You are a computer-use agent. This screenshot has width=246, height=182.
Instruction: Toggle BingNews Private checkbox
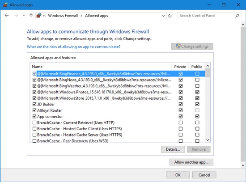point(181,80)
